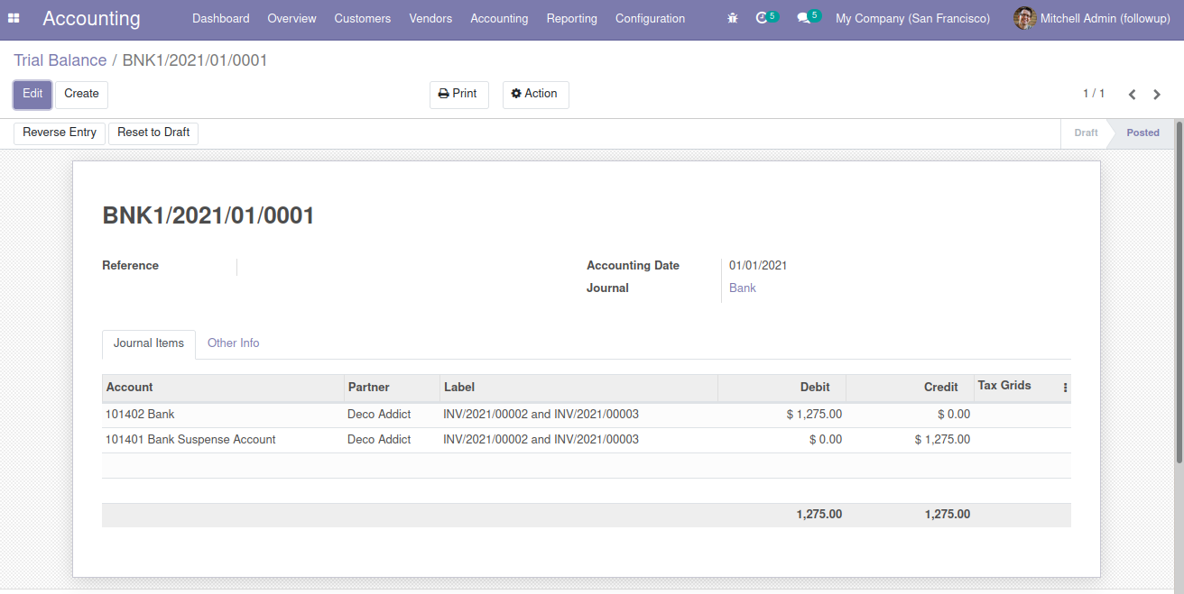The width and height of the screenshot is (1184, 594).
Task: Open the Reporting menu
Action: point(571,18)
